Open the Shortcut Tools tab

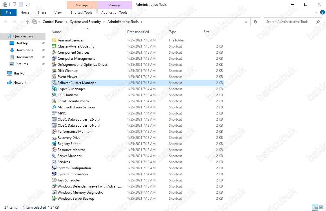81,12
